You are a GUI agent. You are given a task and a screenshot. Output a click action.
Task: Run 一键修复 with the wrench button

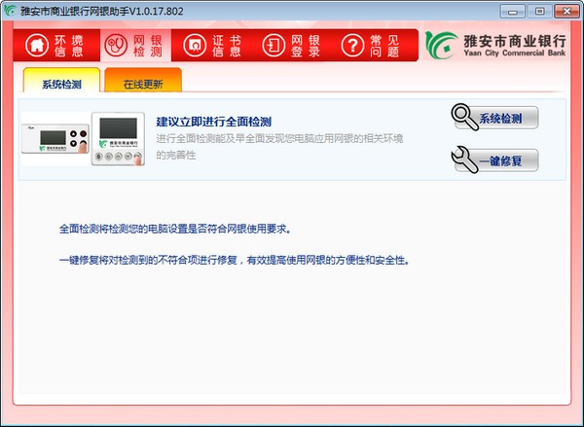tap(495, 160)
